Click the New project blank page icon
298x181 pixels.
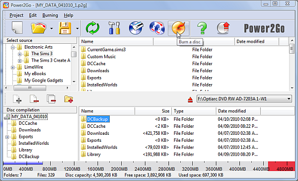17,28
